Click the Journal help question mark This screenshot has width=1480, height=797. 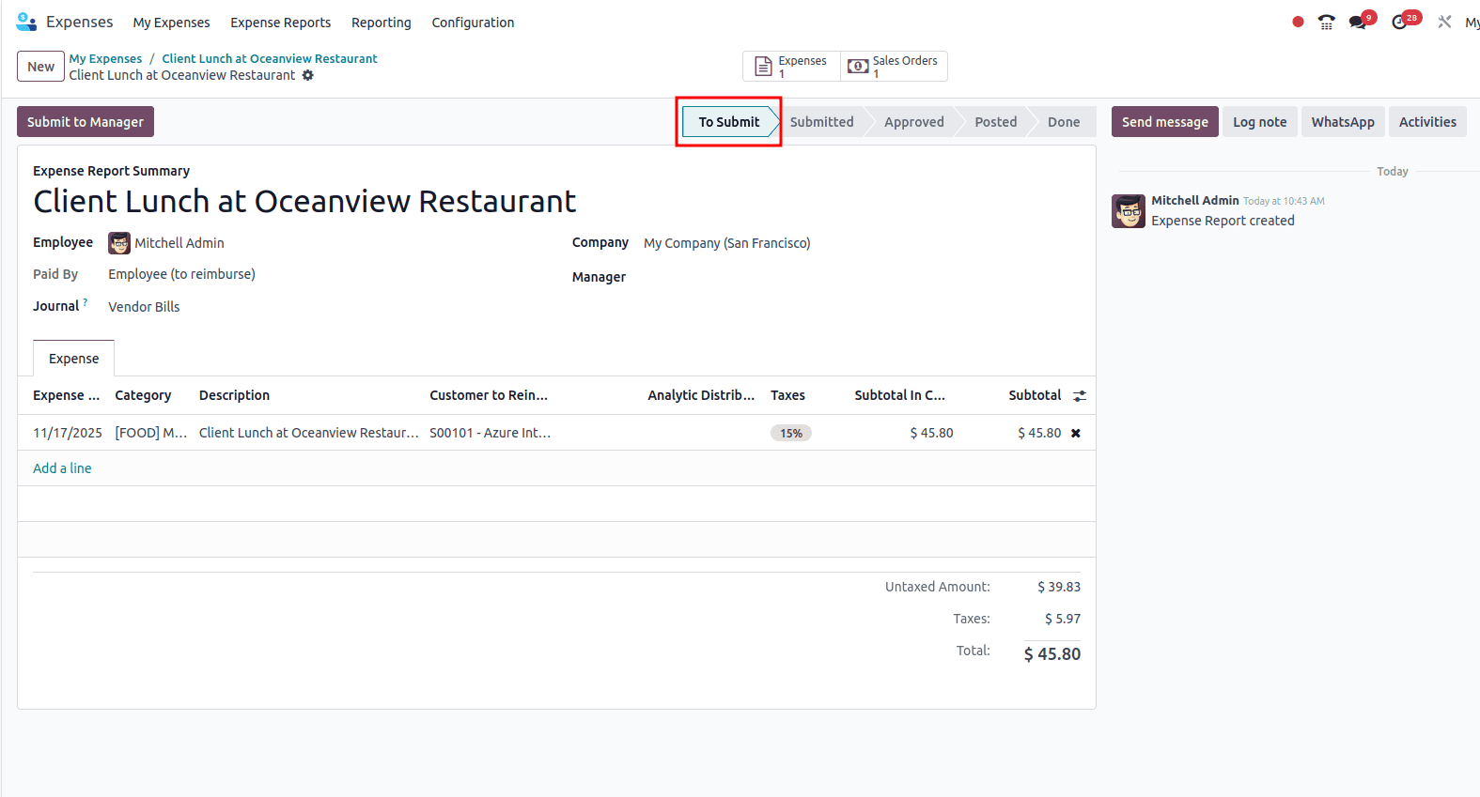coord(85,302)
